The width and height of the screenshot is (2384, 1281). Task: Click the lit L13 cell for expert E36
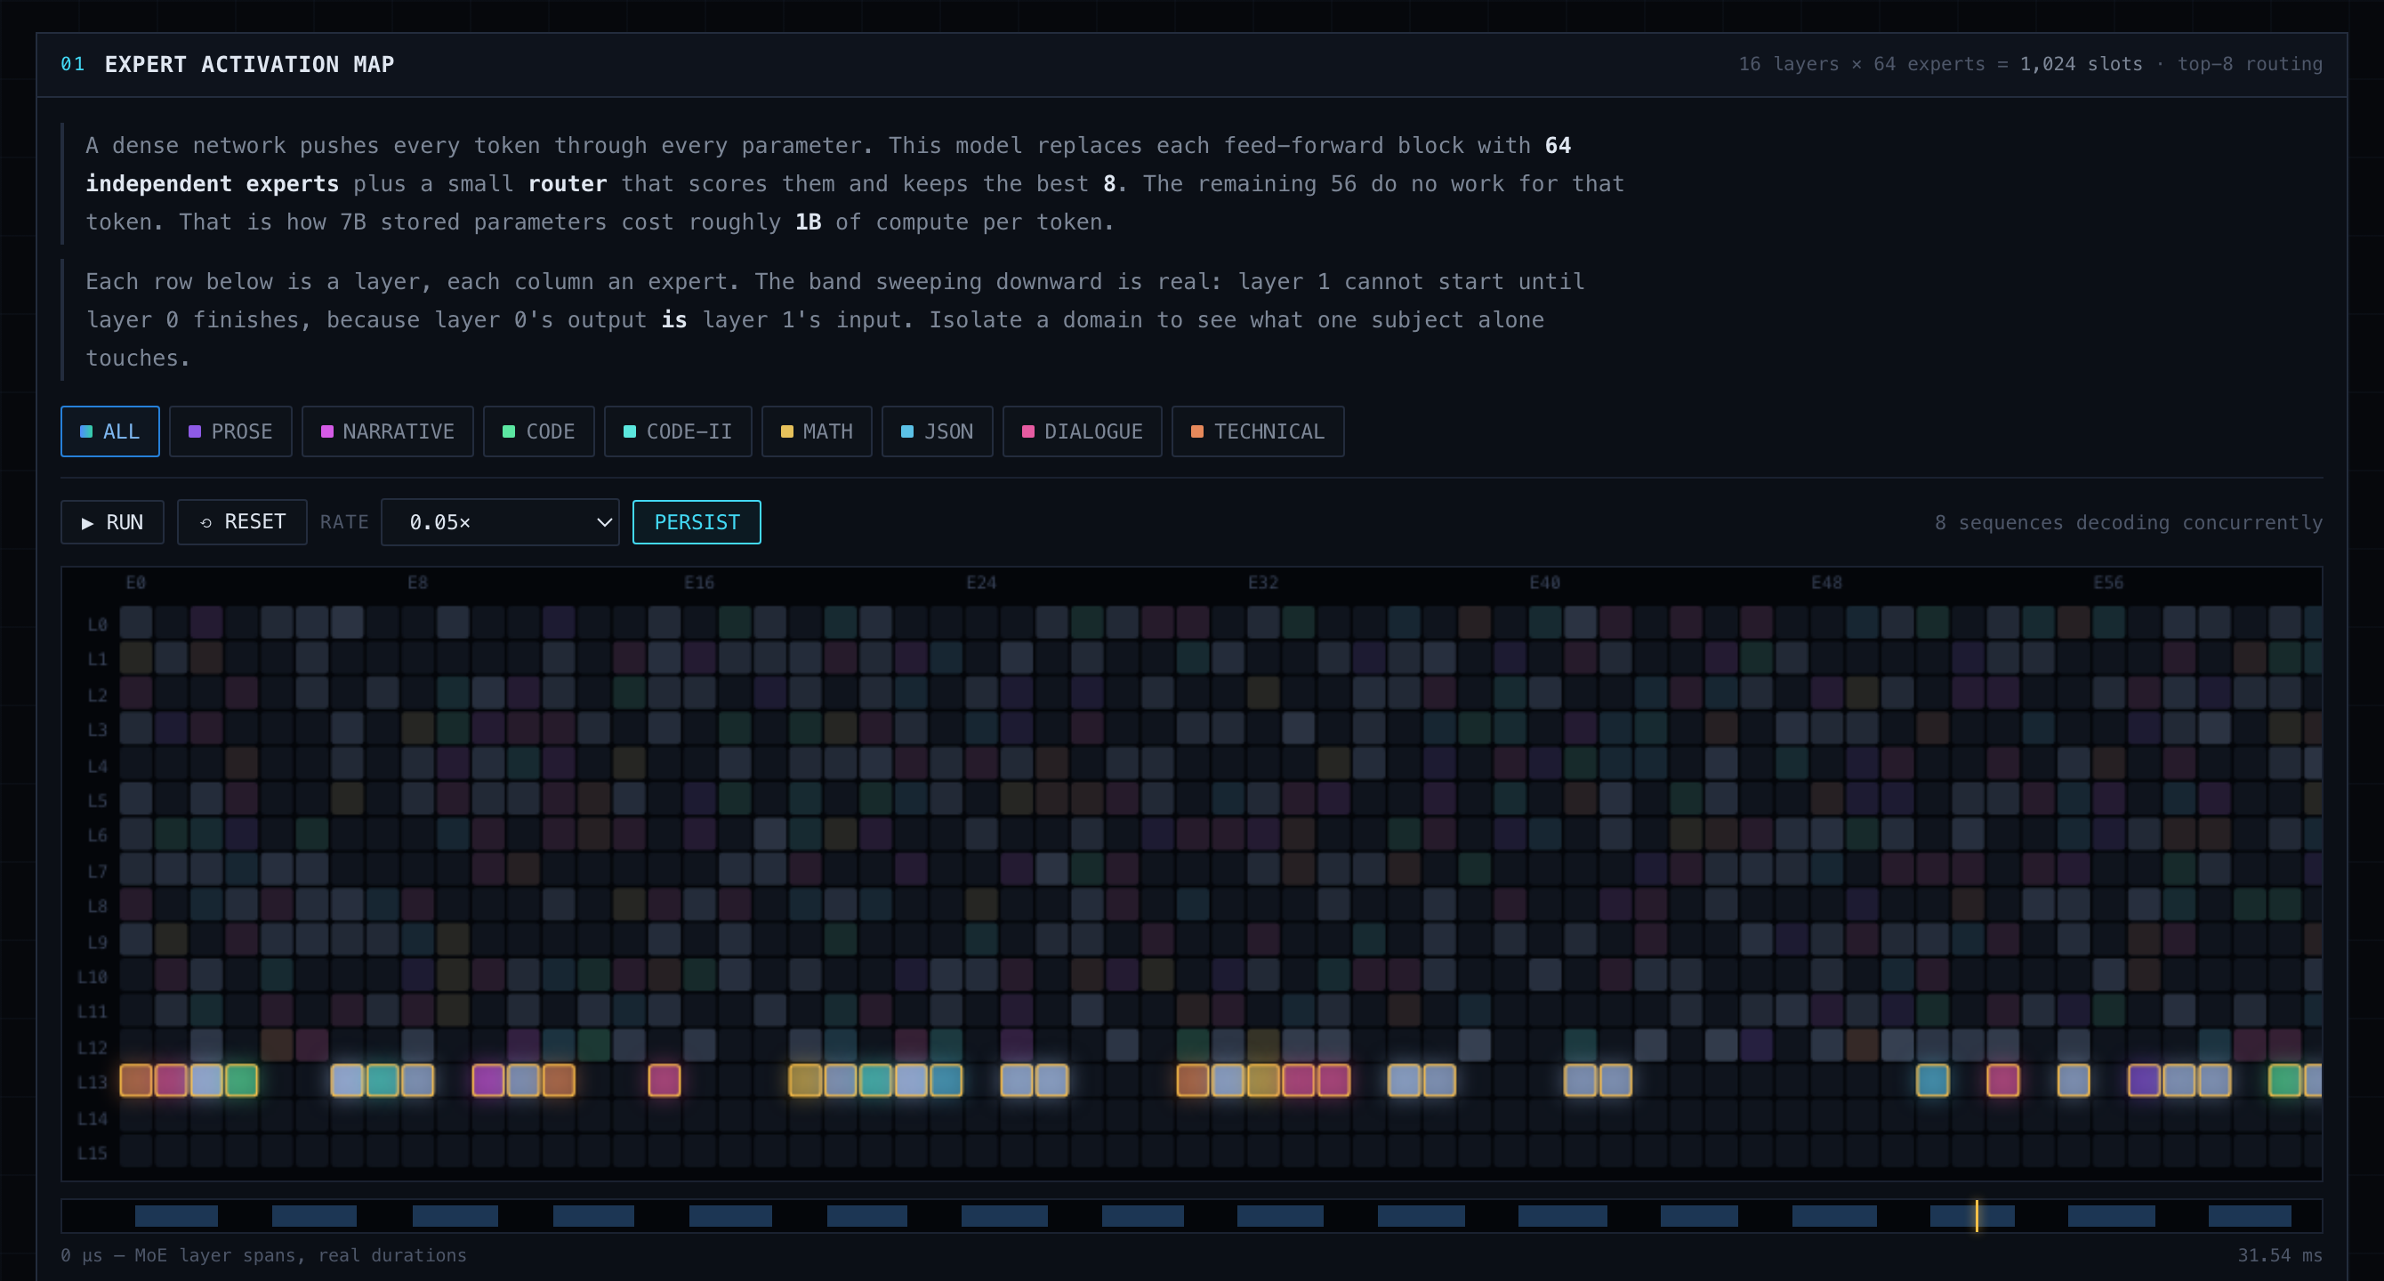tap(1404, 1080)
